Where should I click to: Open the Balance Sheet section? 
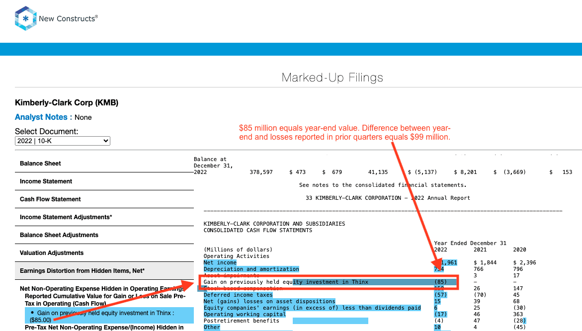40,164
